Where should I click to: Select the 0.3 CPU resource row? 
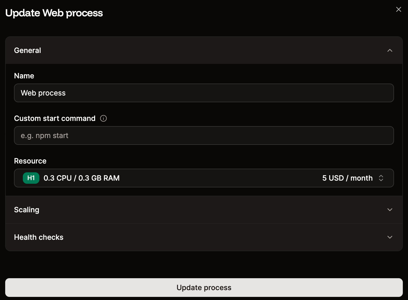82,178
